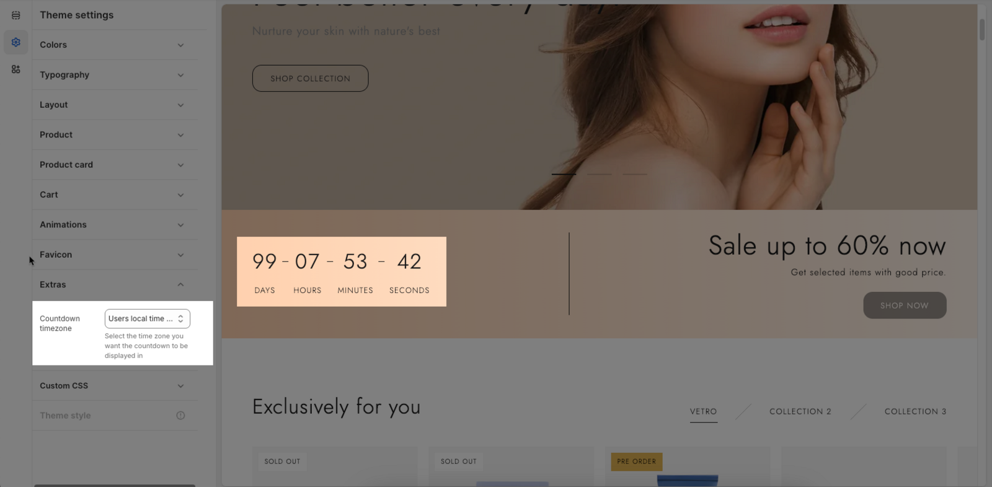The image size is (992, 487).
Task: Expand the Cart section
Action: tap(115, 195)
